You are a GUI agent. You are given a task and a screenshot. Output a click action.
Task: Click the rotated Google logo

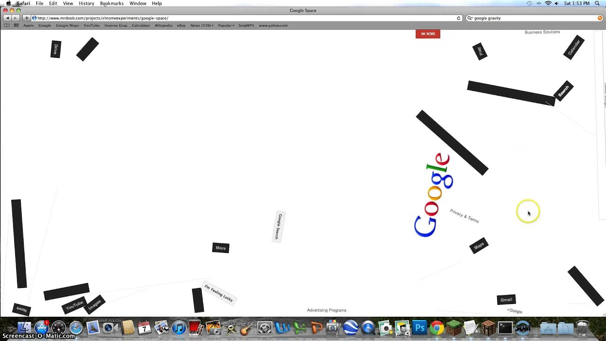point(434,195)
